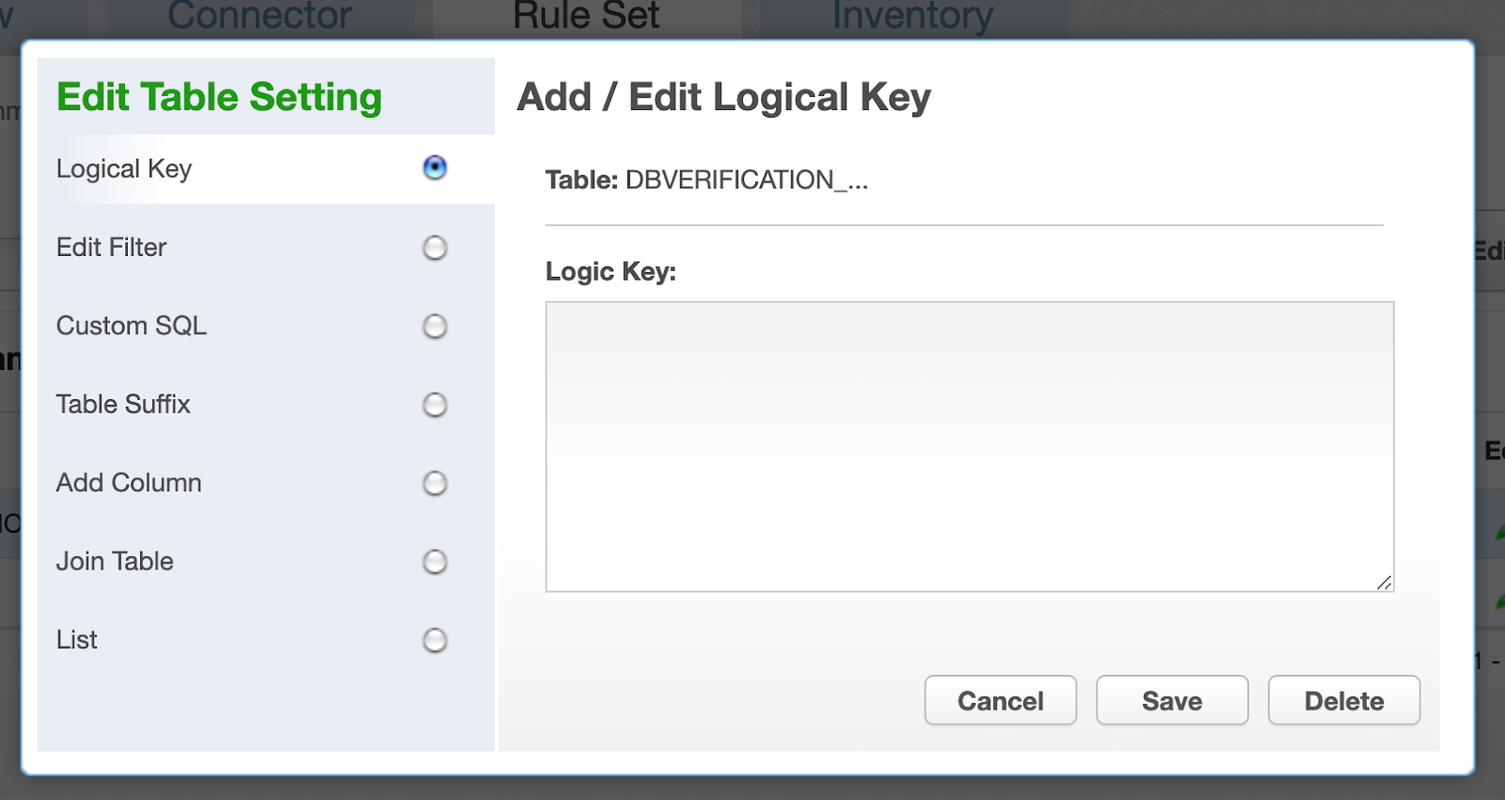Click the Custom SQL menu label
The image size is (1505, 800).
coord(131,326)
